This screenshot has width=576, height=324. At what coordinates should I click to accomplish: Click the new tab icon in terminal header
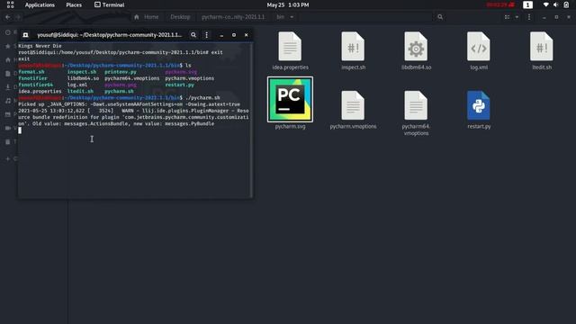click(x=25, y=35)
